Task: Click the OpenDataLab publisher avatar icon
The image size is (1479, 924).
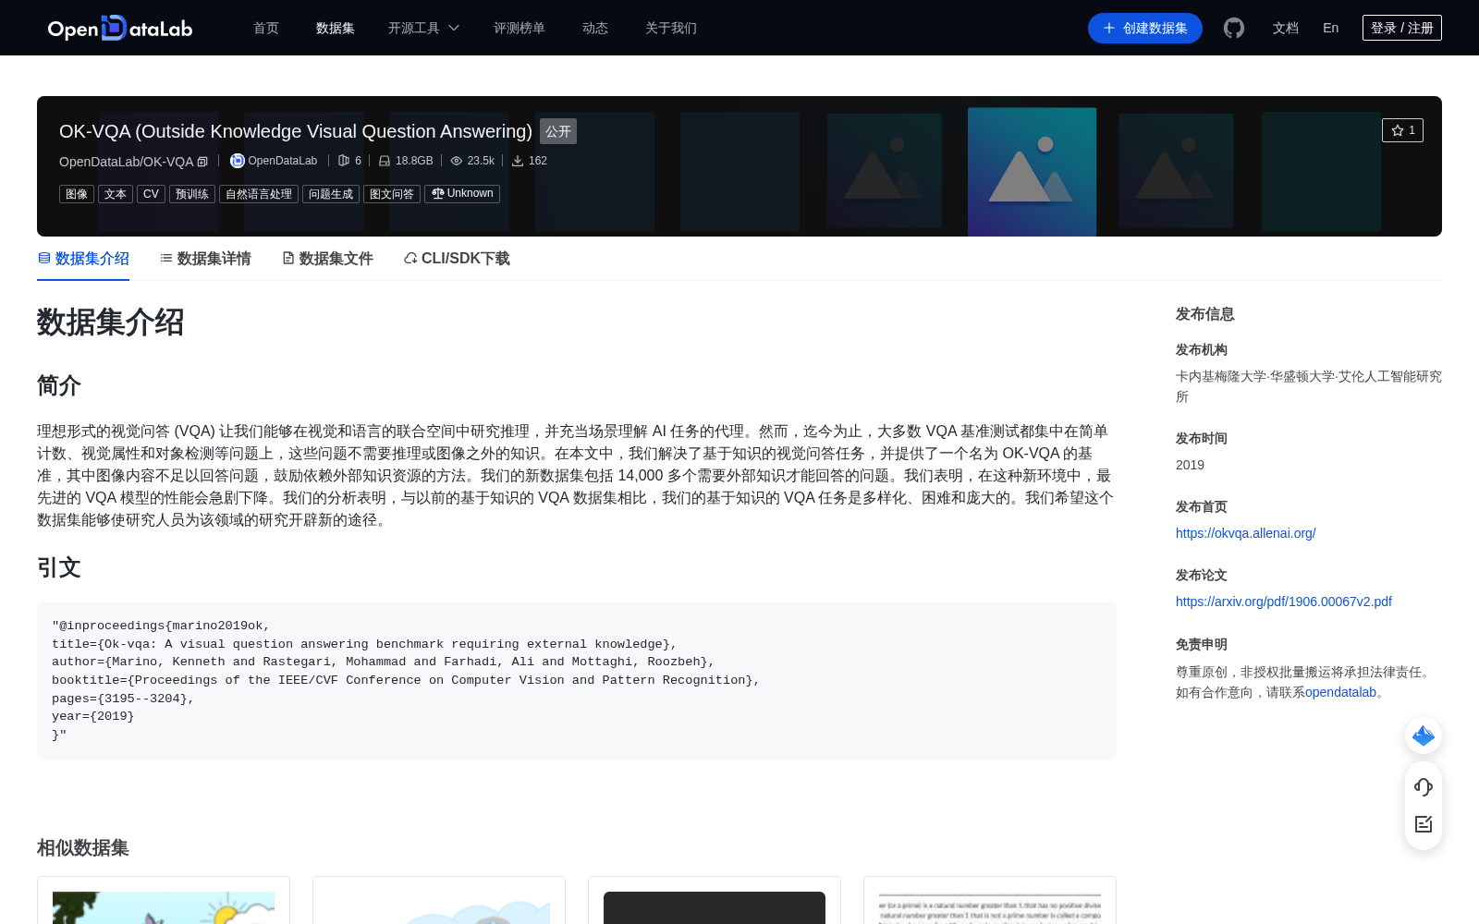Action: click(238, 161)
